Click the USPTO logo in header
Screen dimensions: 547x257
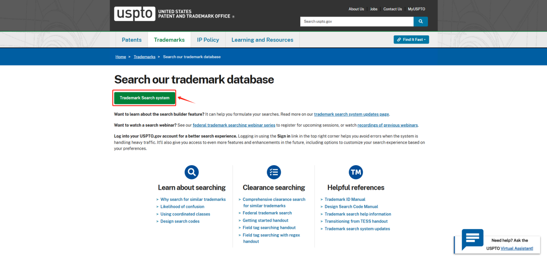tap(134, 14)
